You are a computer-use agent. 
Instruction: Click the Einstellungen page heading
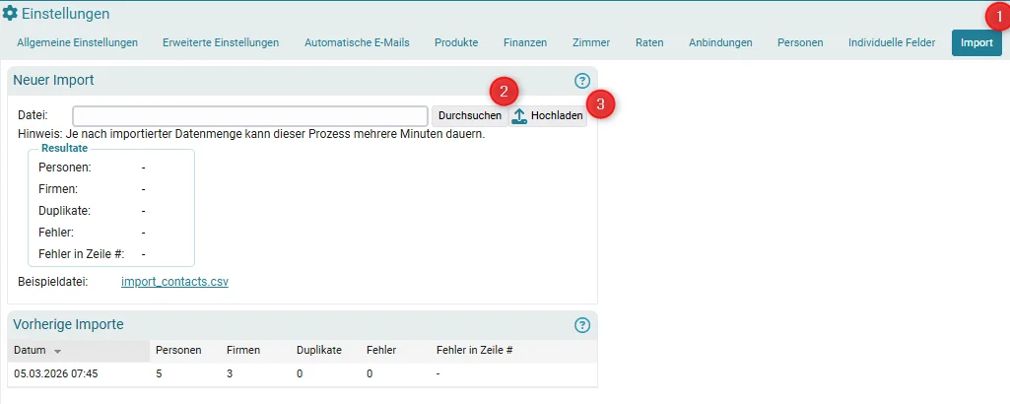click(x=66, y=14)
